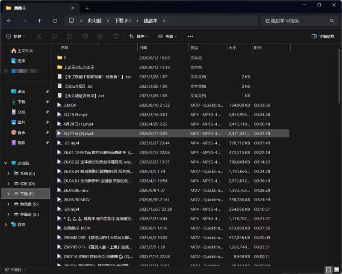The width and height of the screenshot is (342, 274).
Task: Switch to large thumbnails view icon
Action: pos(336,270)
